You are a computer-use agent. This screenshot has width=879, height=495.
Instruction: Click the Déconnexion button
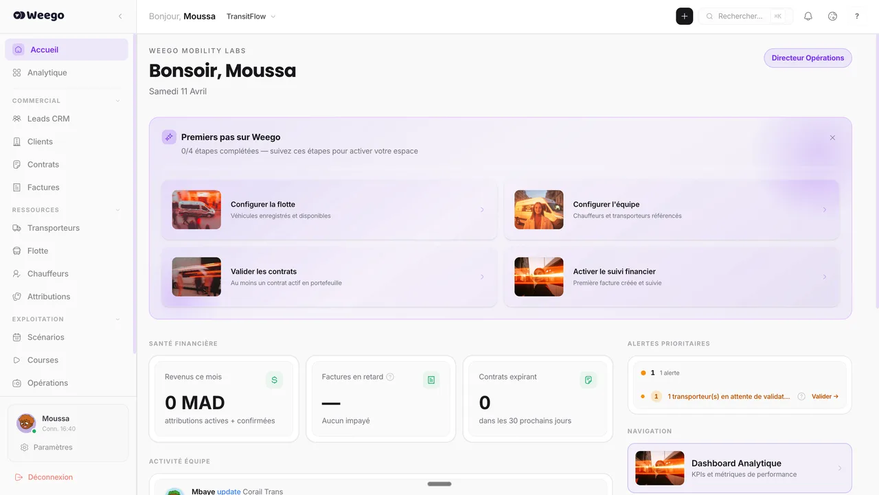click(x=48, y=476)
